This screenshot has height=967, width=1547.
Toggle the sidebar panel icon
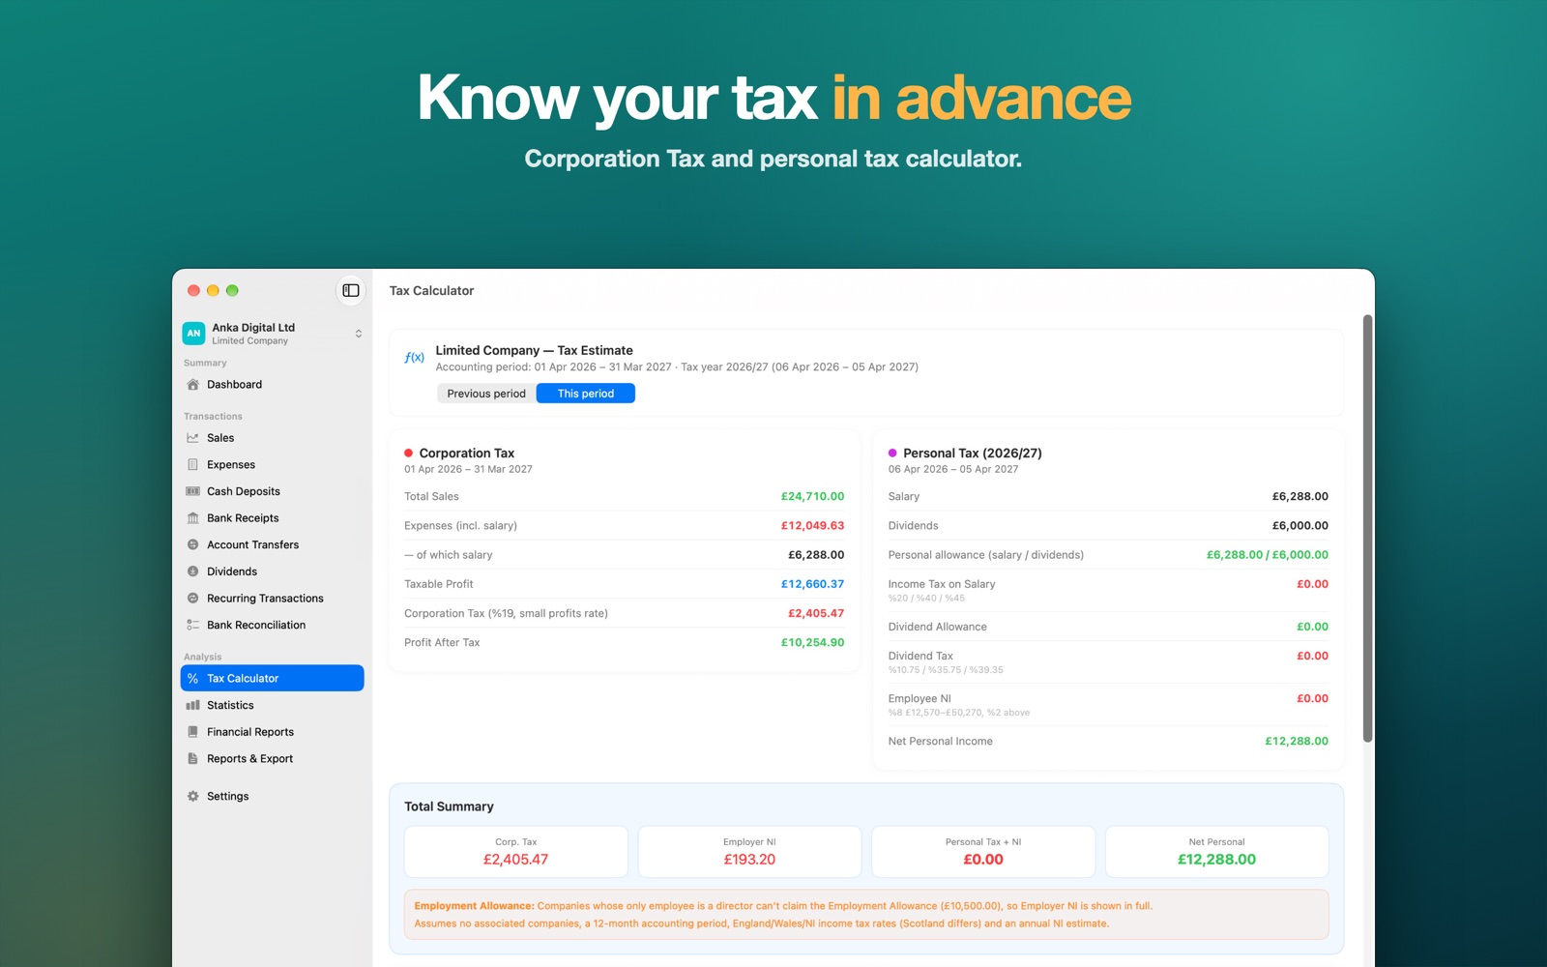coord(350,290)
